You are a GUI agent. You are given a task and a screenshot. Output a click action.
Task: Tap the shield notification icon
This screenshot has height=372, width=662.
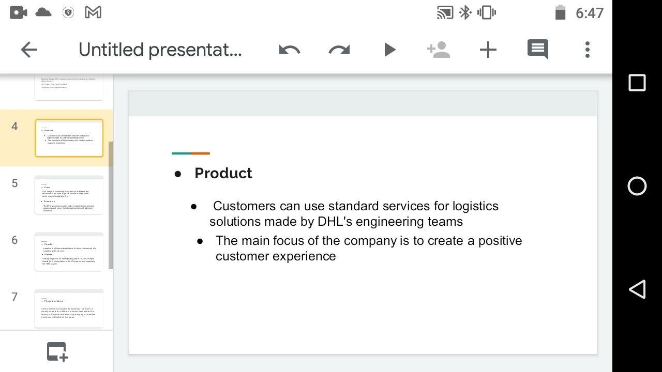click(x=68, y=12)
